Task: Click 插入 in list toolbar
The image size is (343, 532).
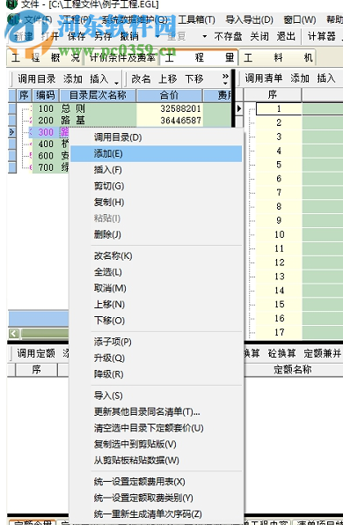Action: [326, 78]
